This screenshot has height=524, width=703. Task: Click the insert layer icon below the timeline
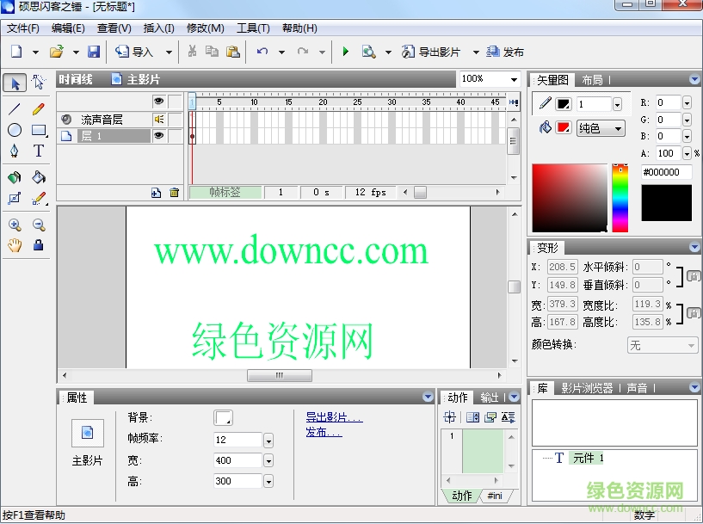pos(157,193)
